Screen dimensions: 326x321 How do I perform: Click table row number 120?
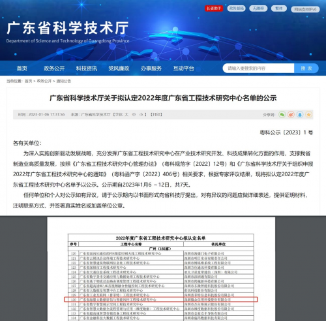74,254
